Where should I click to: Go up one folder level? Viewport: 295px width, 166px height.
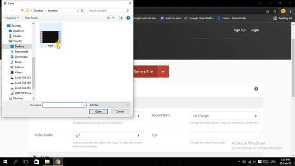(22, 11)
